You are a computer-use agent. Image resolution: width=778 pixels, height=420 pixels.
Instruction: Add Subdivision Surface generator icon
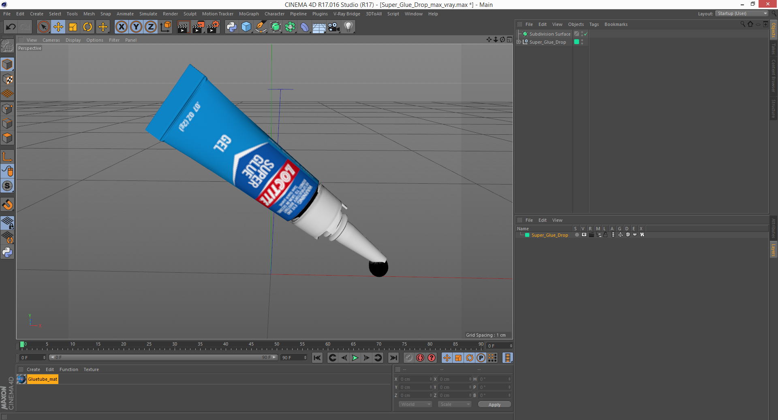click(x=276, y=27)
